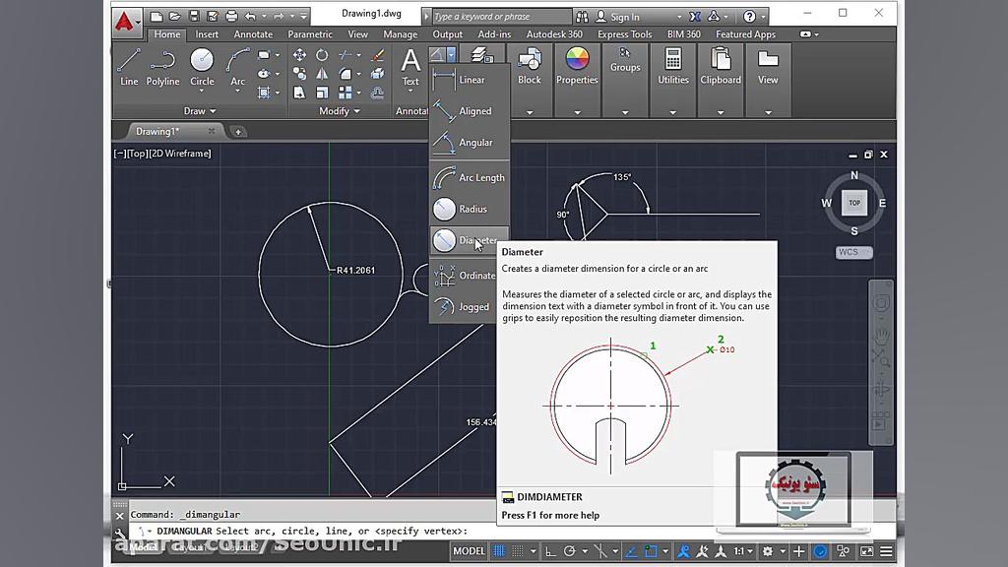Expand the Utilities panel arrow

(673, 112)
